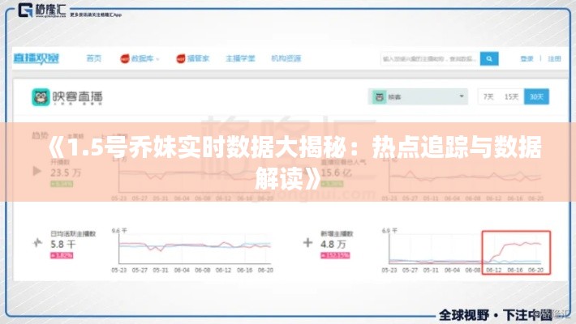The image size is (576, 324).
Task: Select the 15天 time range
Action: click(x=511, y=97)
